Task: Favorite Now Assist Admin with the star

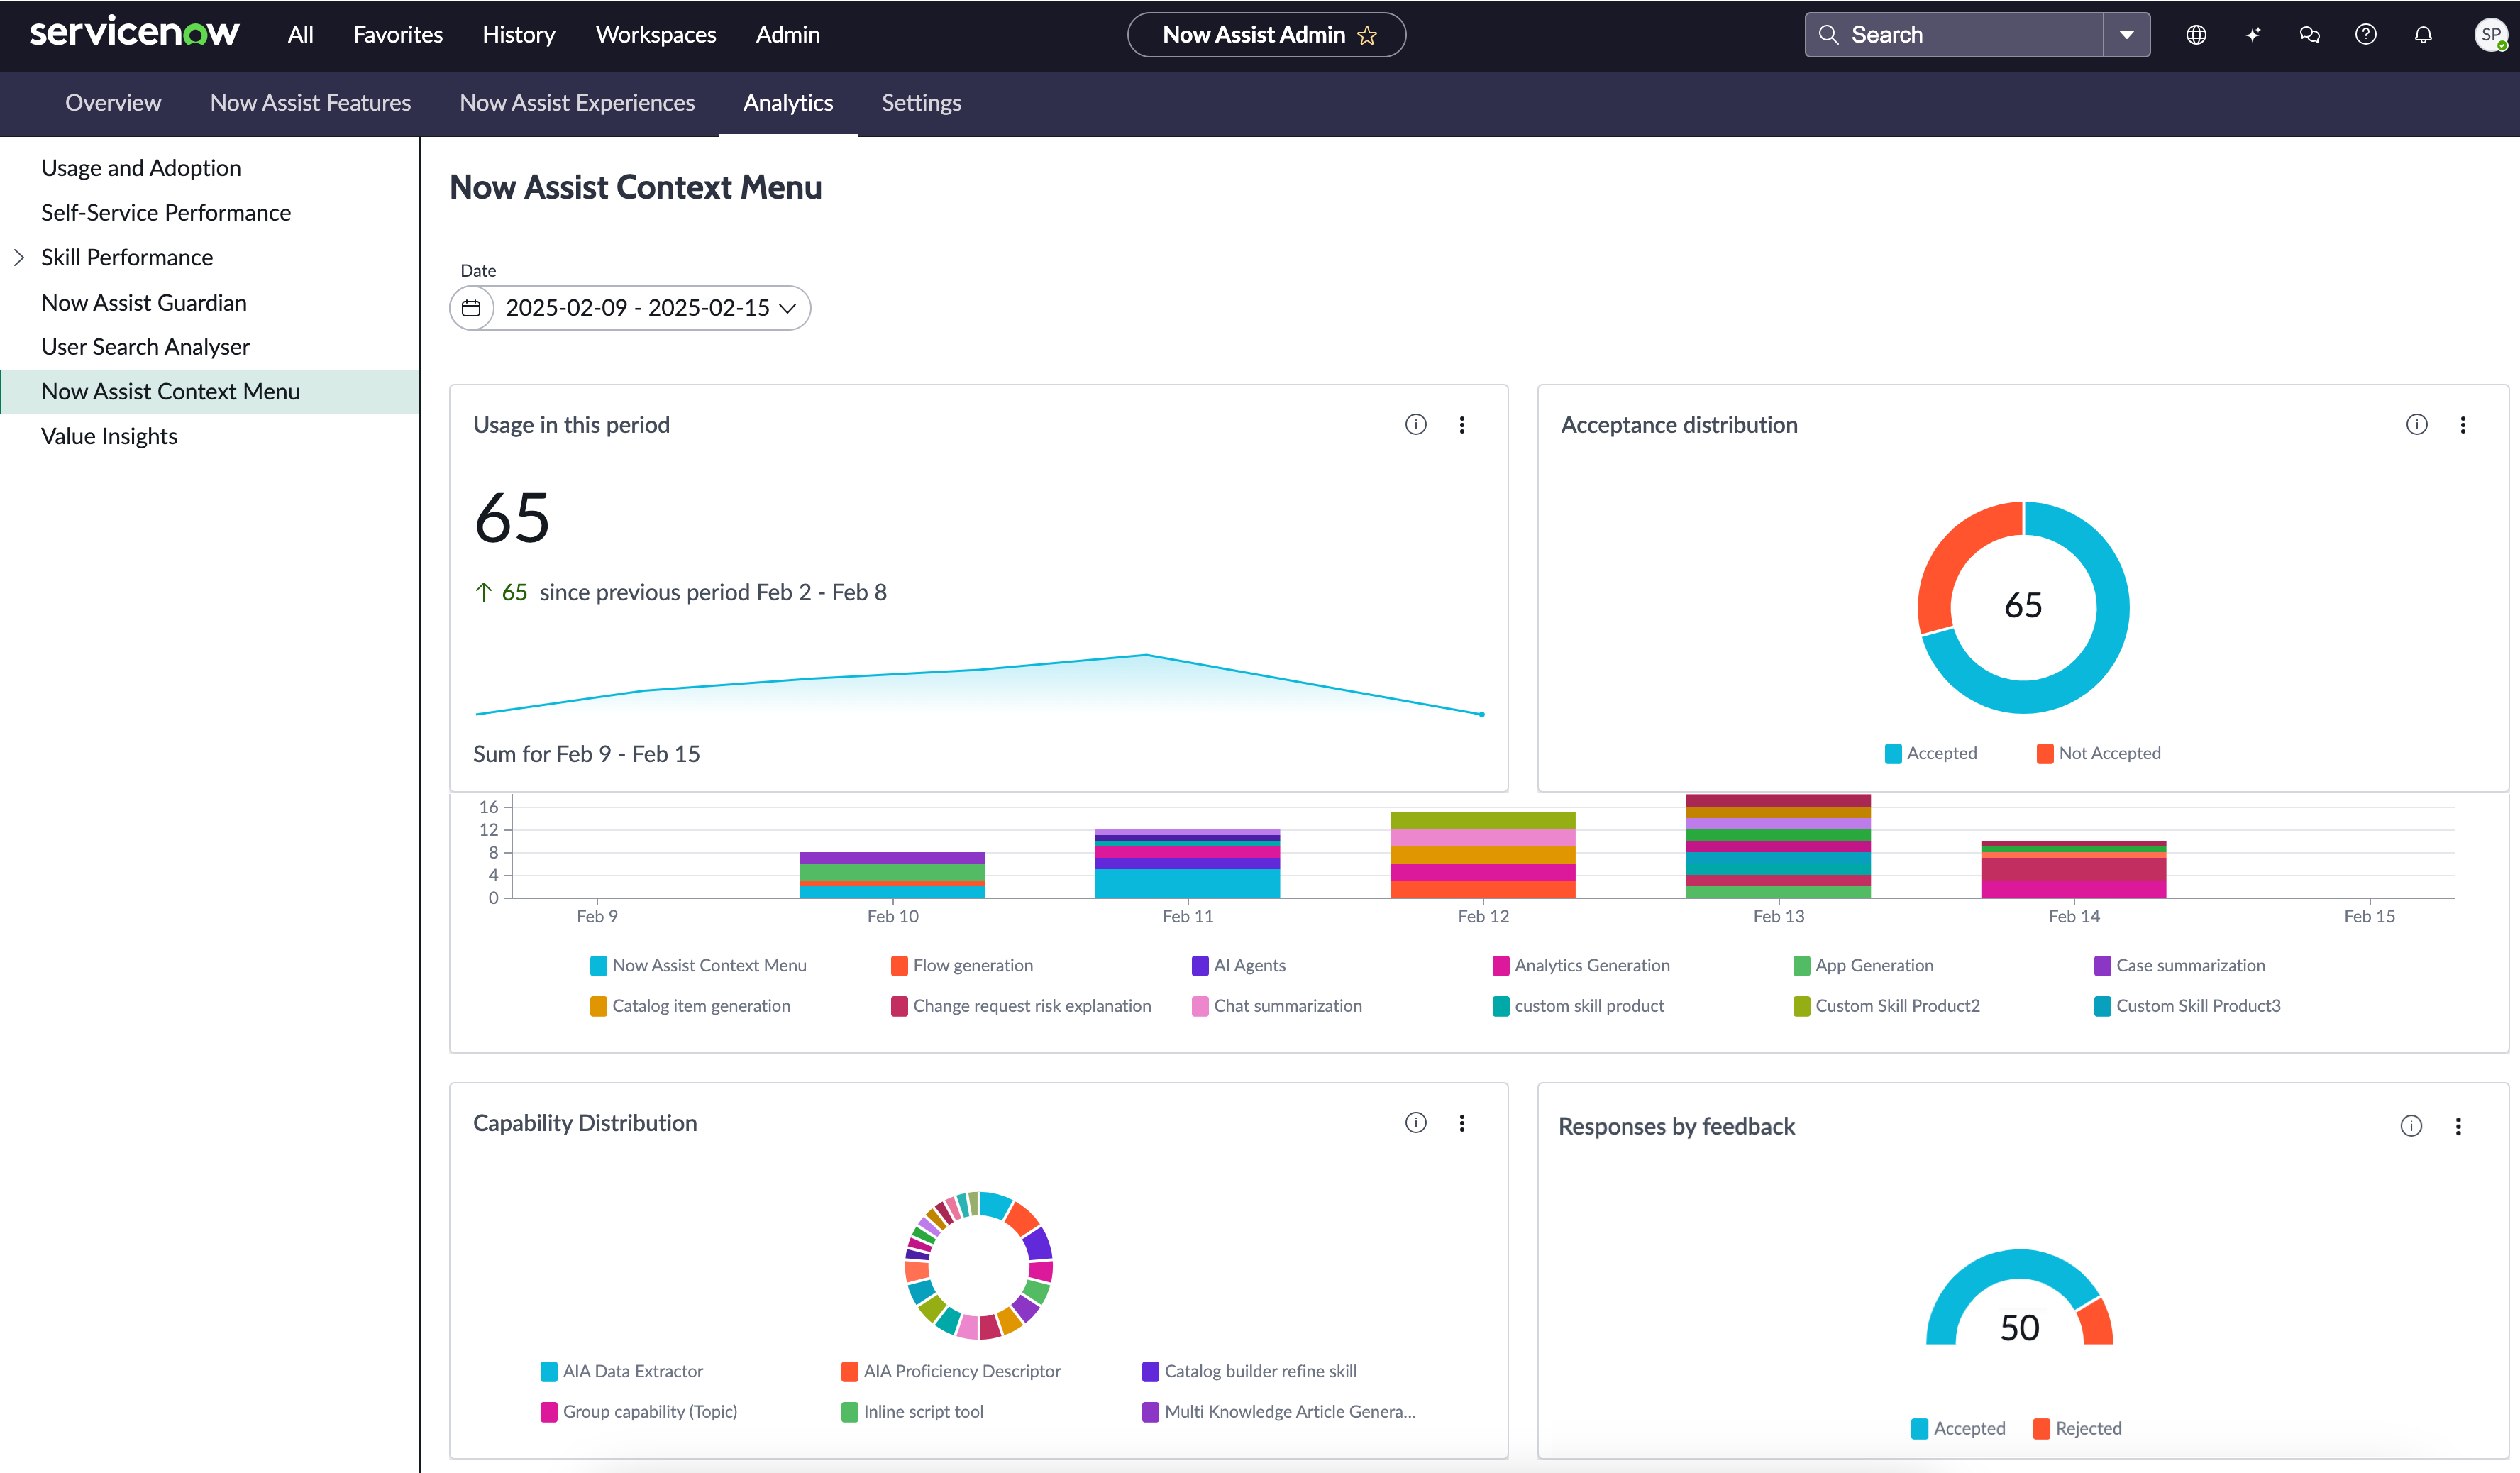Action: (1367, 35)
